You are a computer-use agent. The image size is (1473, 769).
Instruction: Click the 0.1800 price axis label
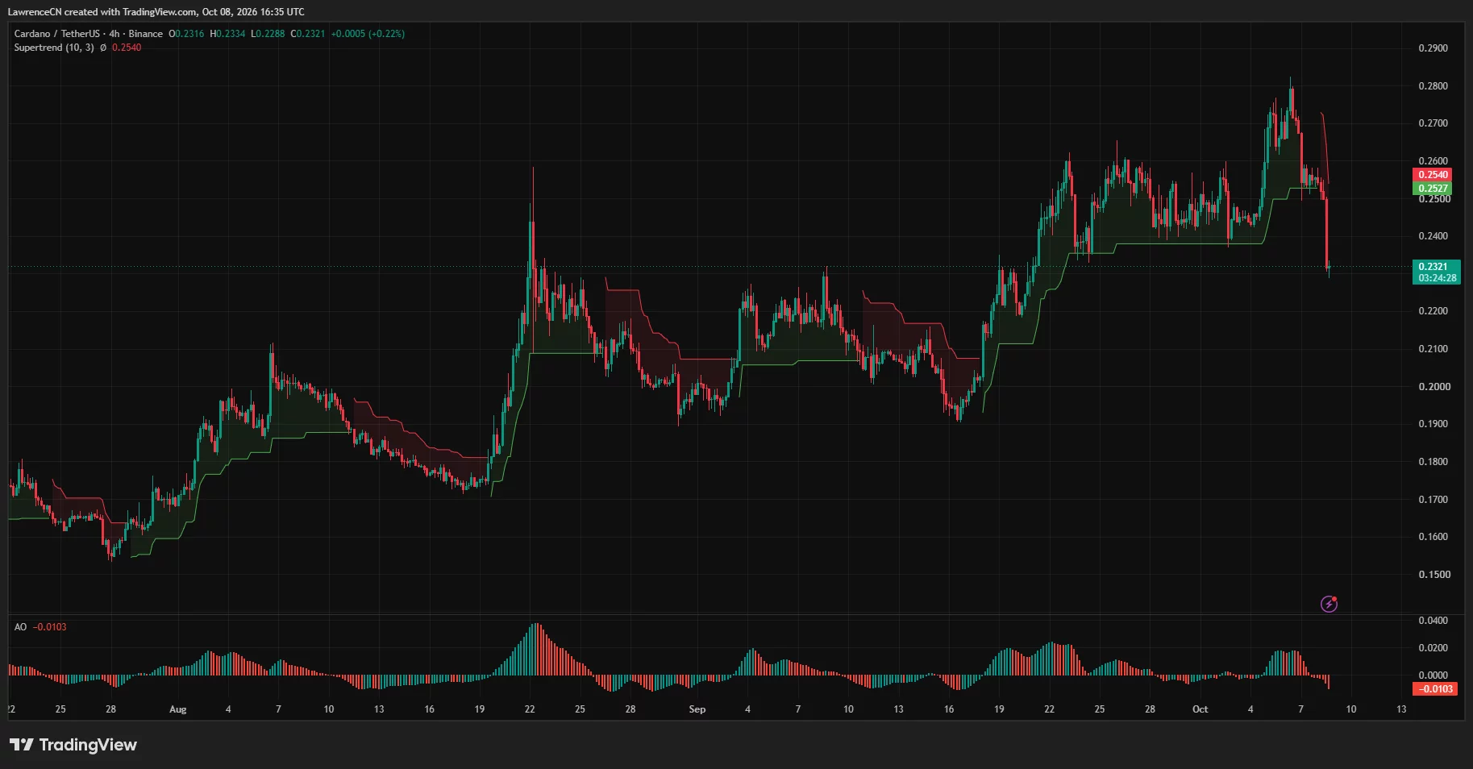(x=1433, y=462)
